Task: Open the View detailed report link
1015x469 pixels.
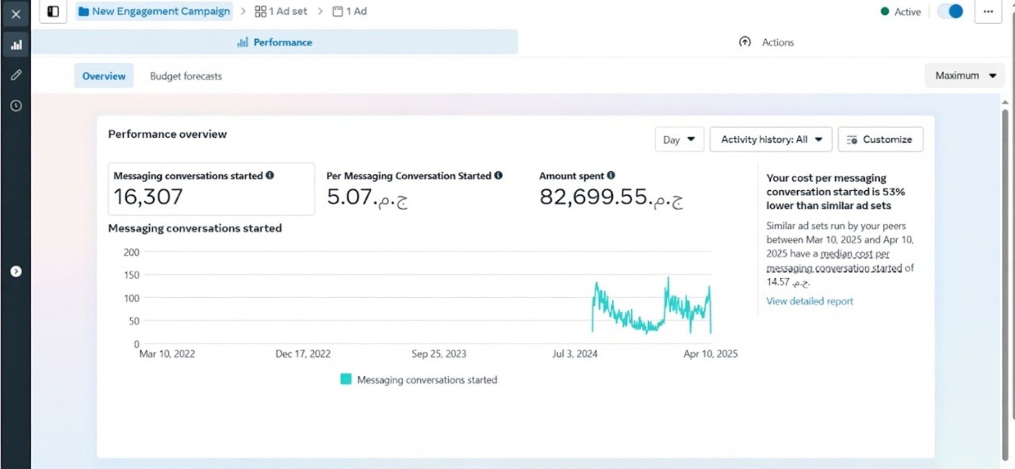Action: [809, 301]
